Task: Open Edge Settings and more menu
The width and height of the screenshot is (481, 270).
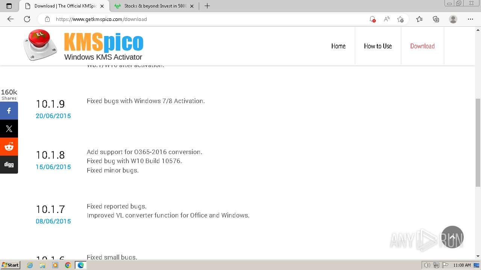Action: 470,19
